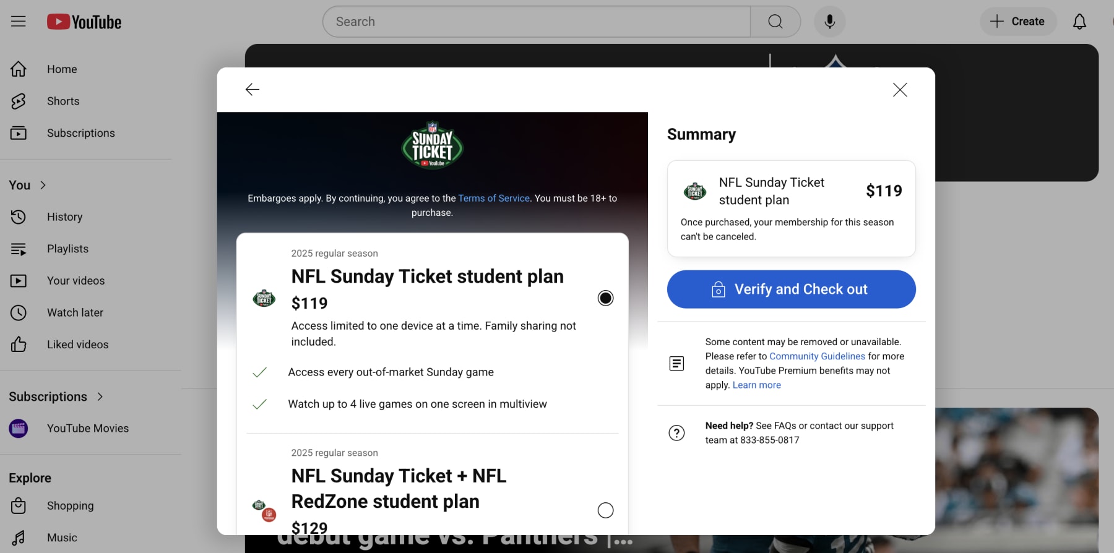The width and height of the screenshot is (1114, 553).
Task: Click the Need help question mark icon
Action: (676, 433)
